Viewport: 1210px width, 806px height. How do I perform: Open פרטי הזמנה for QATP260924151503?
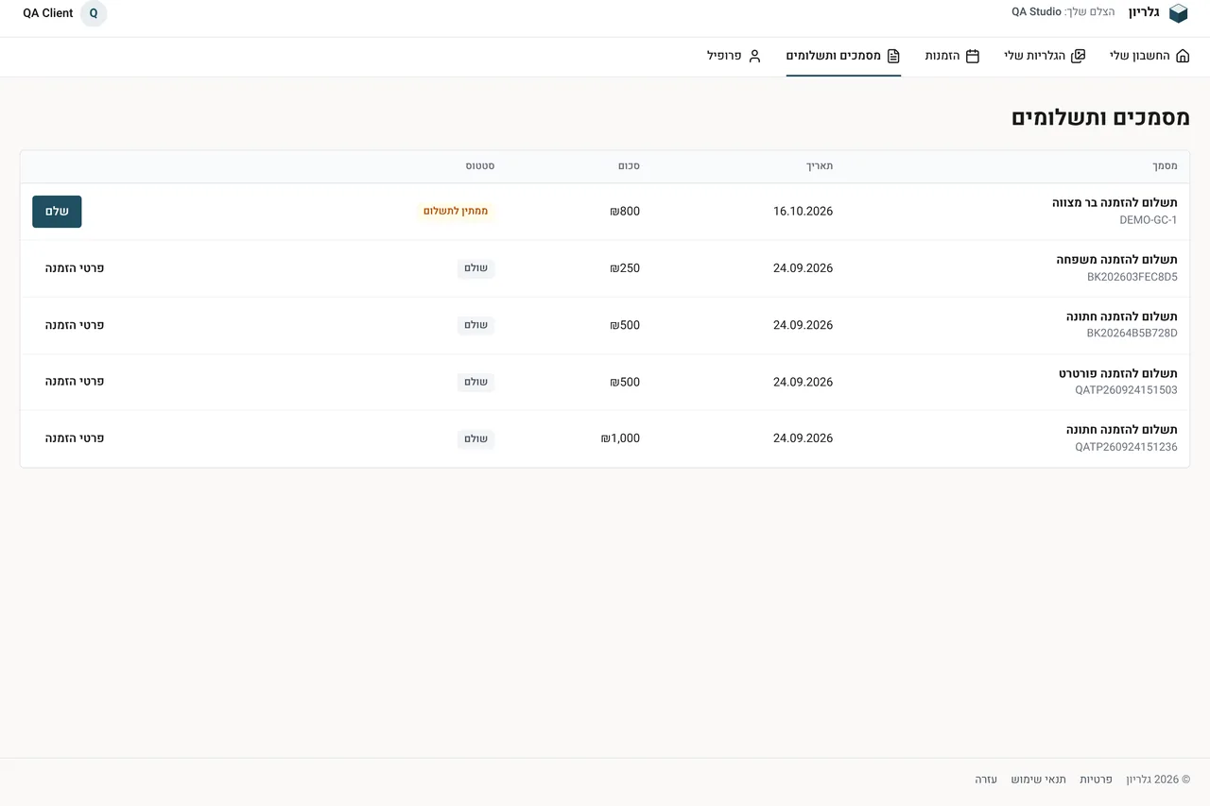coord(75,382)
